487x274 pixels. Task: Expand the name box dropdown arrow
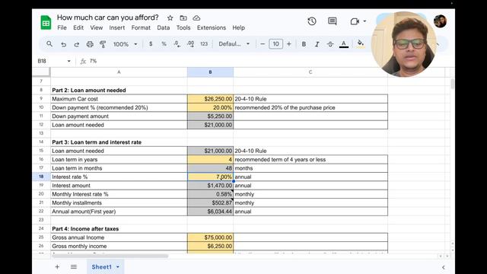(69, 61)
